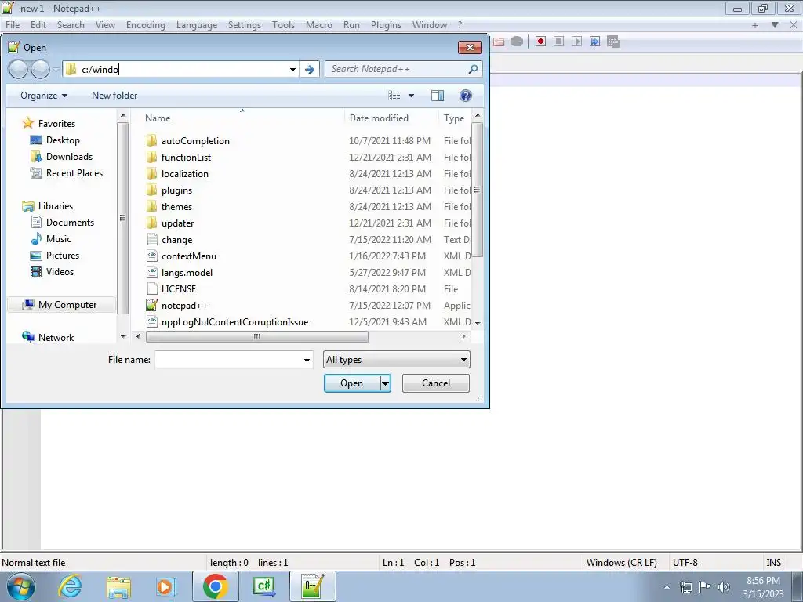The width and height of the screenshot is (803, 602).
Task: Click UTF-8 encoding in status bar
Action: (685, 563)
